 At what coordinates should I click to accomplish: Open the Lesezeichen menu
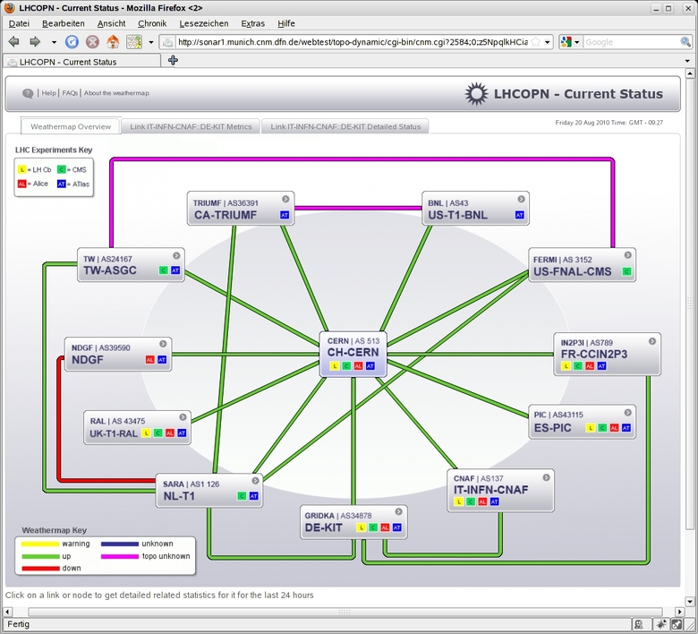click(204, 23)
